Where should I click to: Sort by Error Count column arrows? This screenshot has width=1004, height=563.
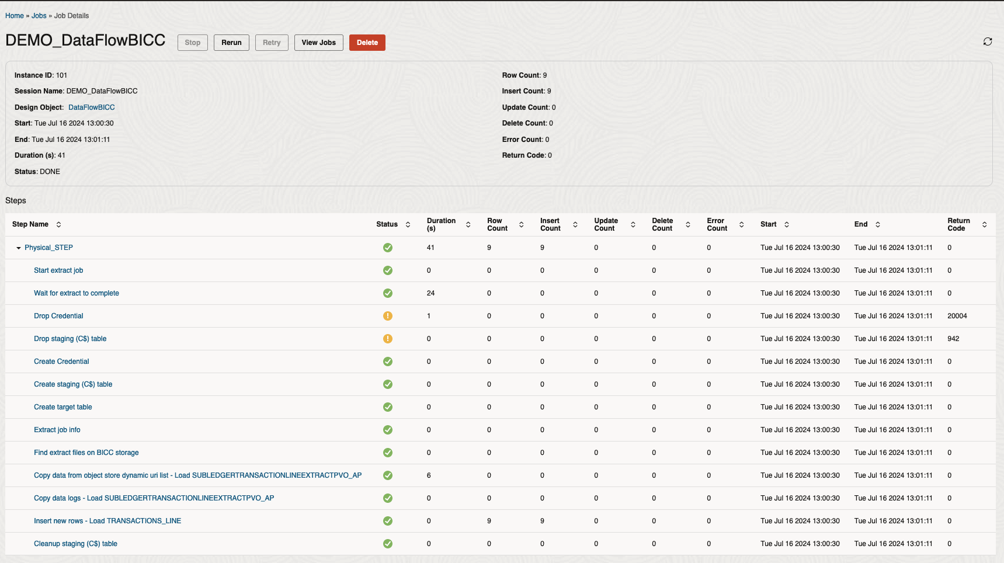click(741, 224)
